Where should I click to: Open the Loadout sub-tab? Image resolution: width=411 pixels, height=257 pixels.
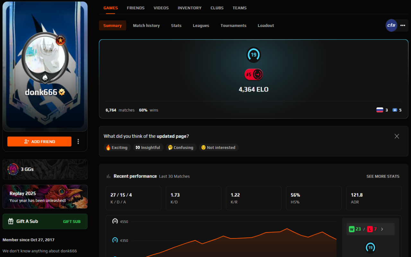point(266,25)
